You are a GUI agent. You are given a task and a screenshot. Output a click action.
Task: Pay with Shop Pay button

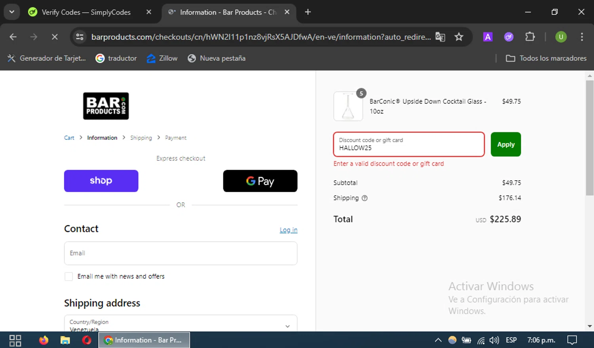tap(101, 181)
